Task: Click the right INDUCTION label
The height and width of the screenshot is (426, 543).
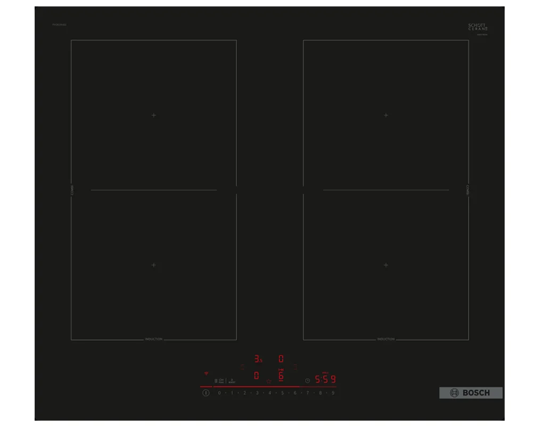Action: 386,339
